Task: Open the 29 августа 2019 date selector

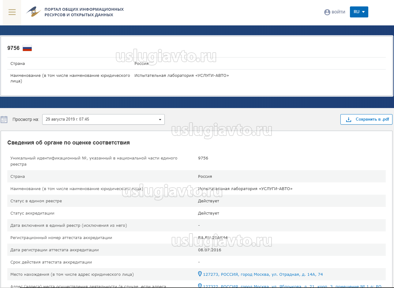Action: coord(101,119)
